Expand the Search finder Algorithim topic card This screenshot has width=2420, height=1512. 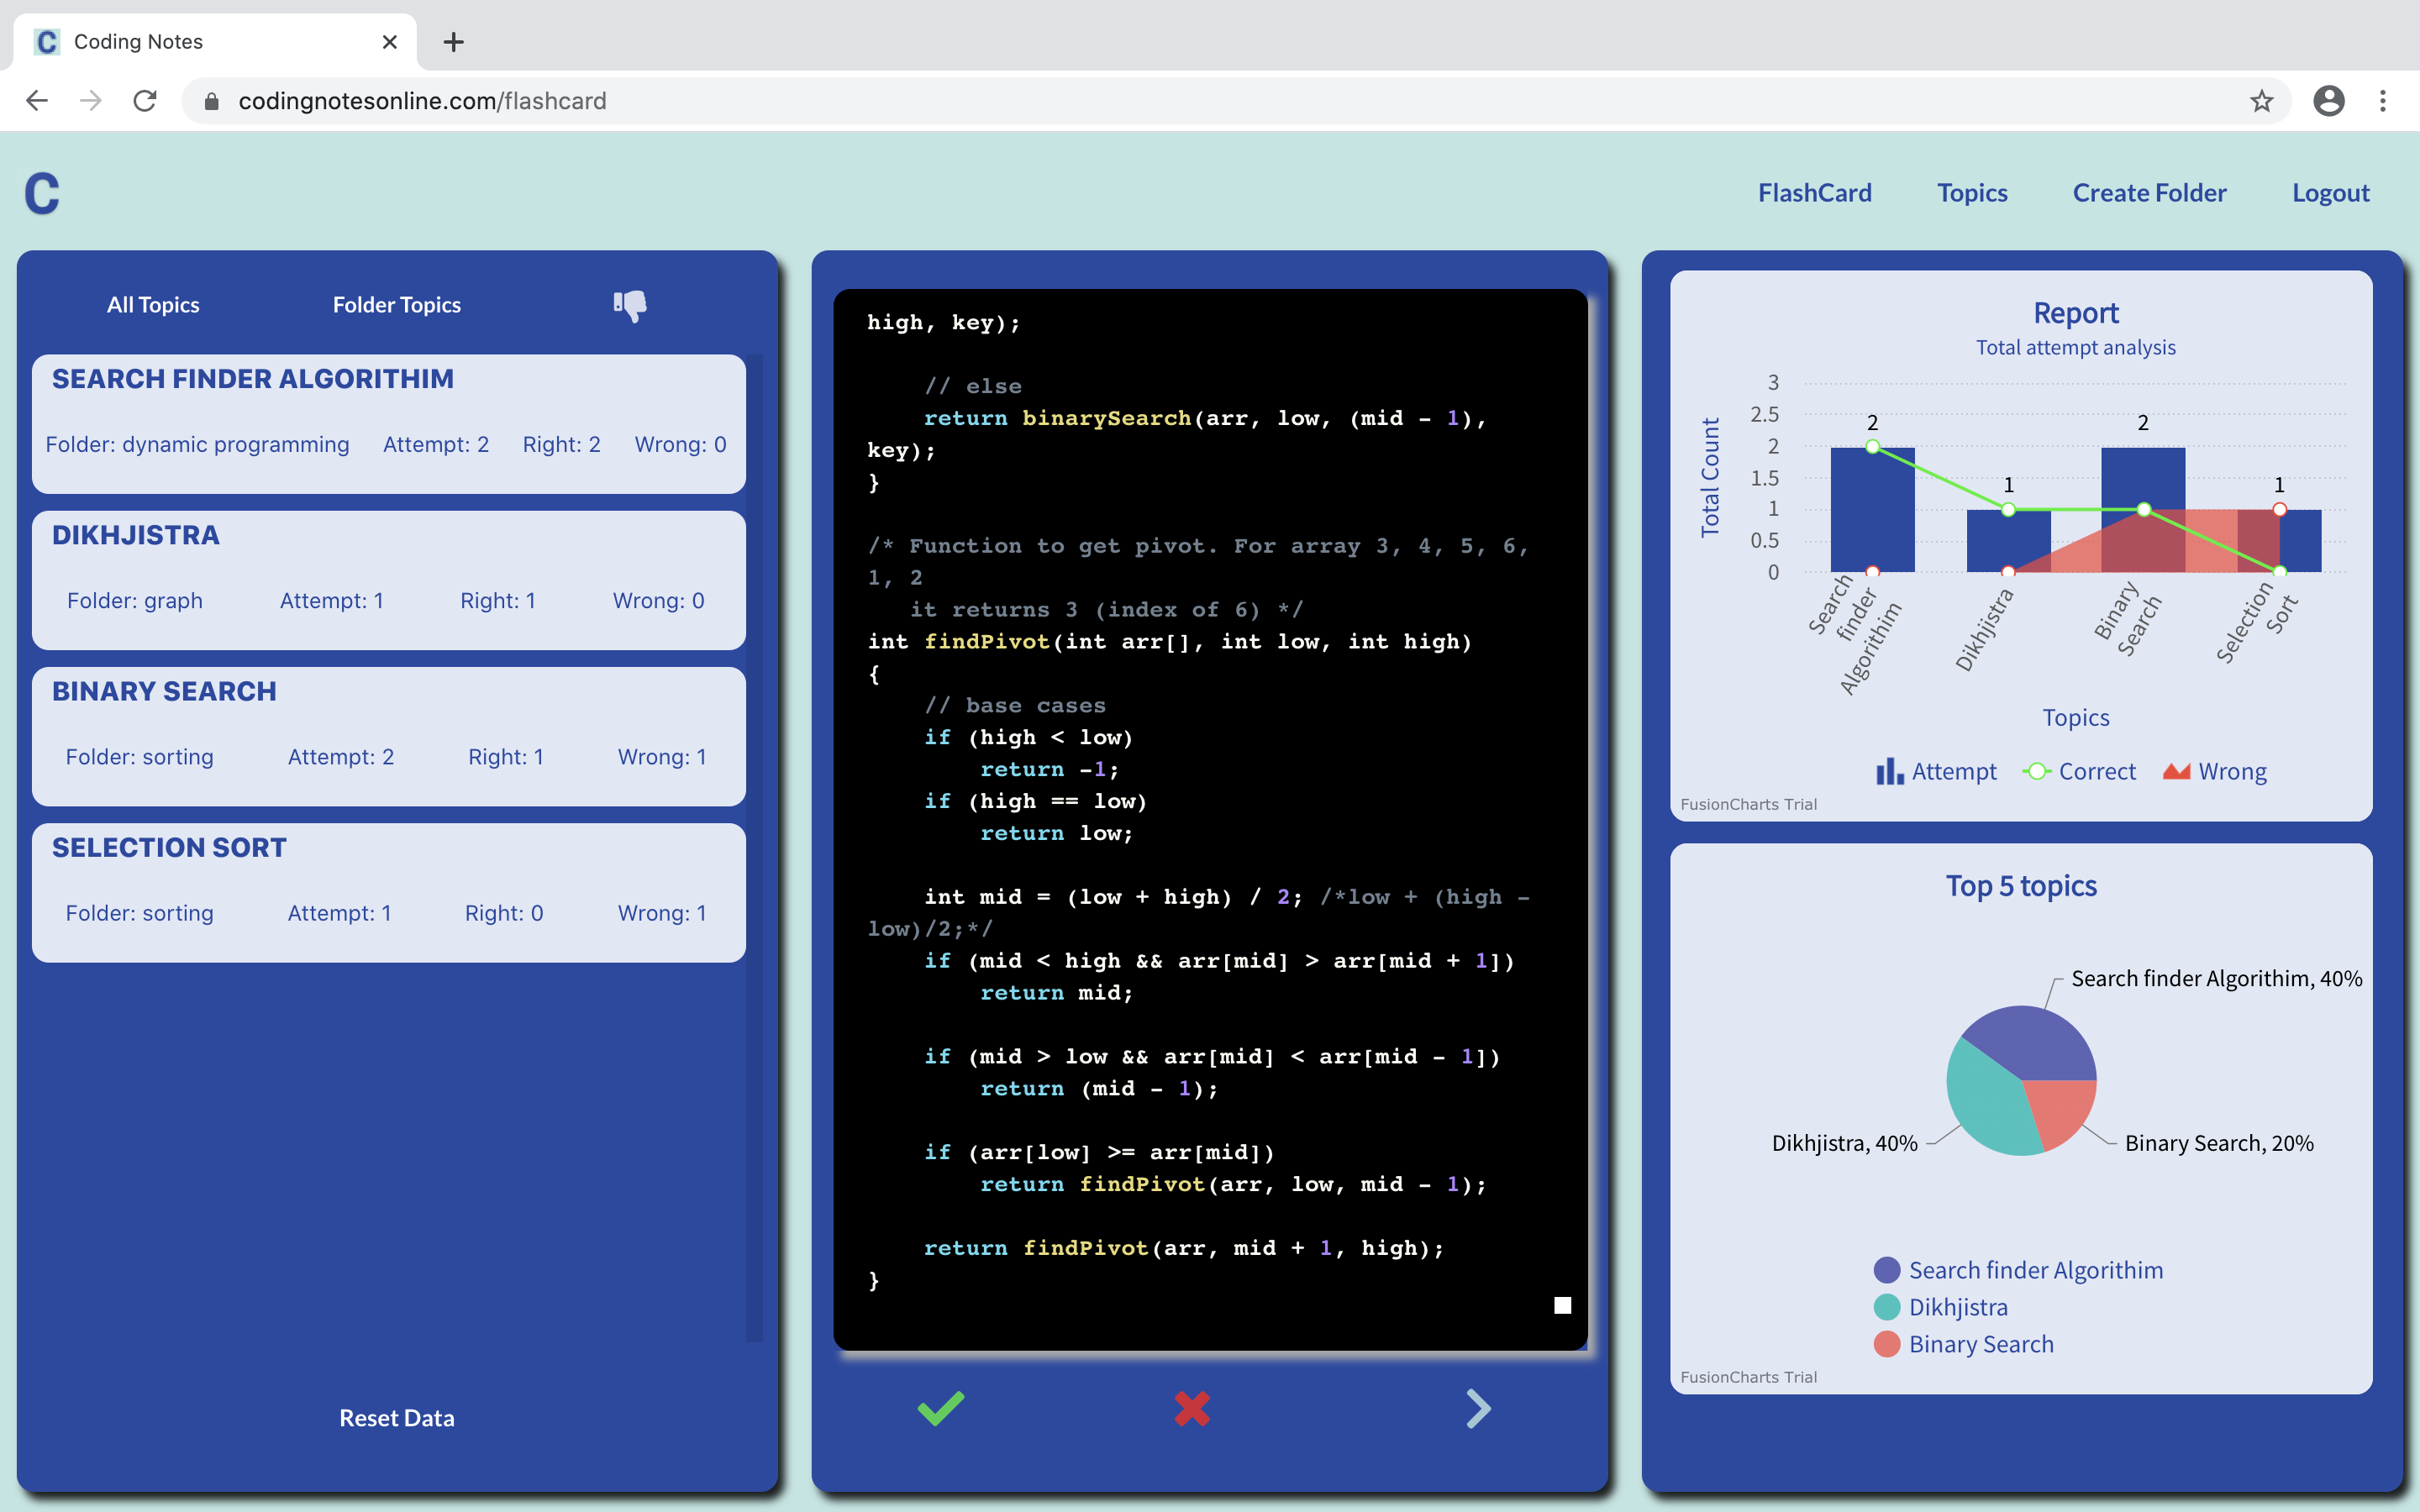388,424
